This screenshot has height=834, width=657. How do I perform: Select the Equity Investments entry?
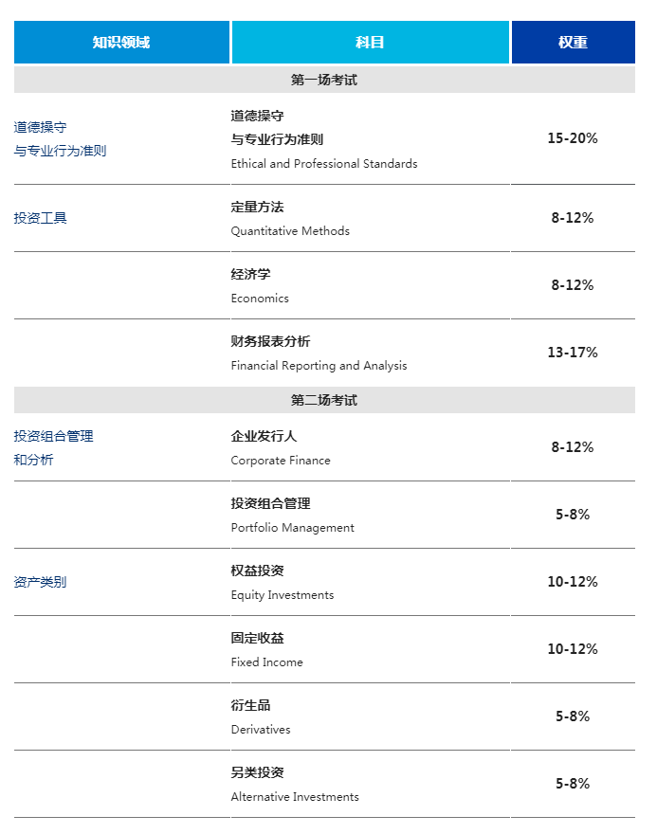(283, 595)
